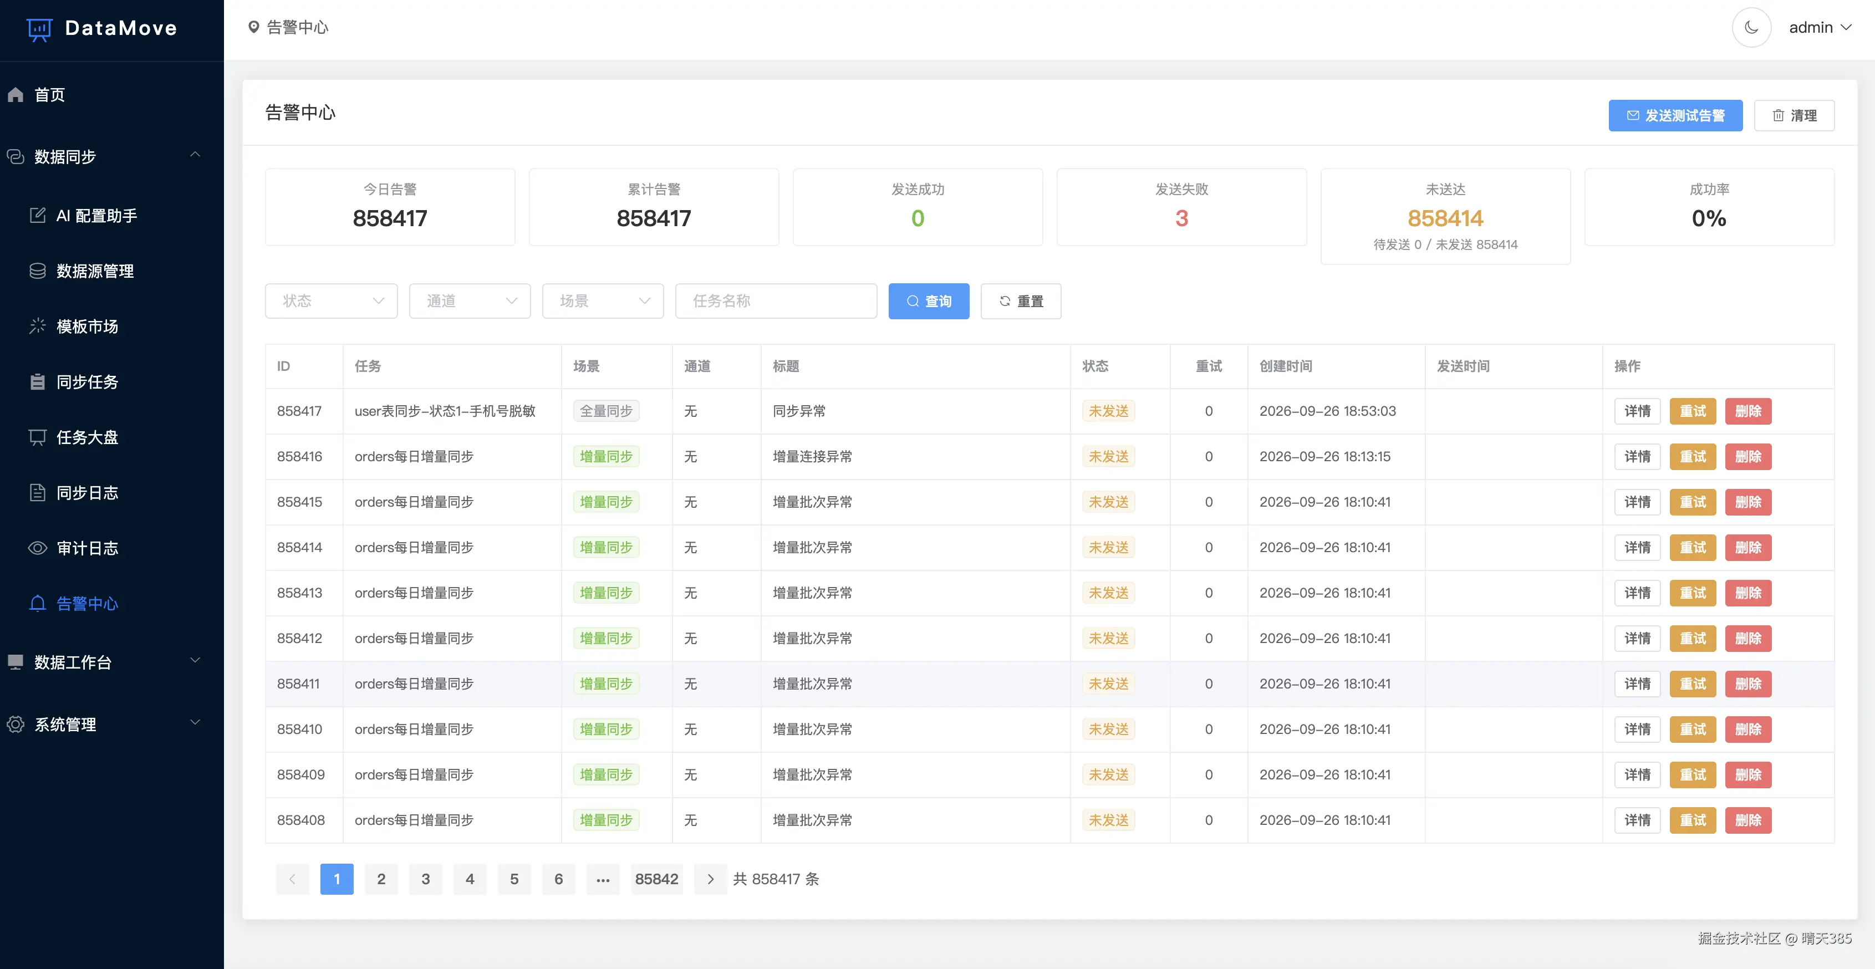1875x969 pixels.
Task: Open the 首页 menu item
Action: tap(111, 95)
